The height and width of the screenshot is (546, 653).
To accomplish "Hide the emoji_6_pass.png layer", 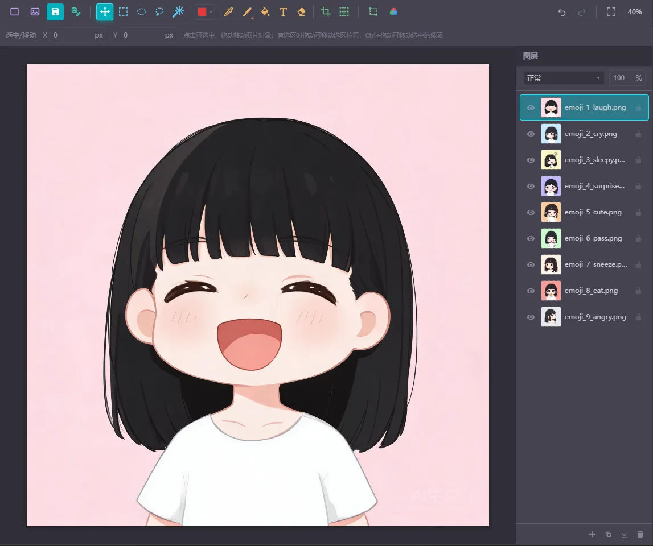I will coord(531,238).
